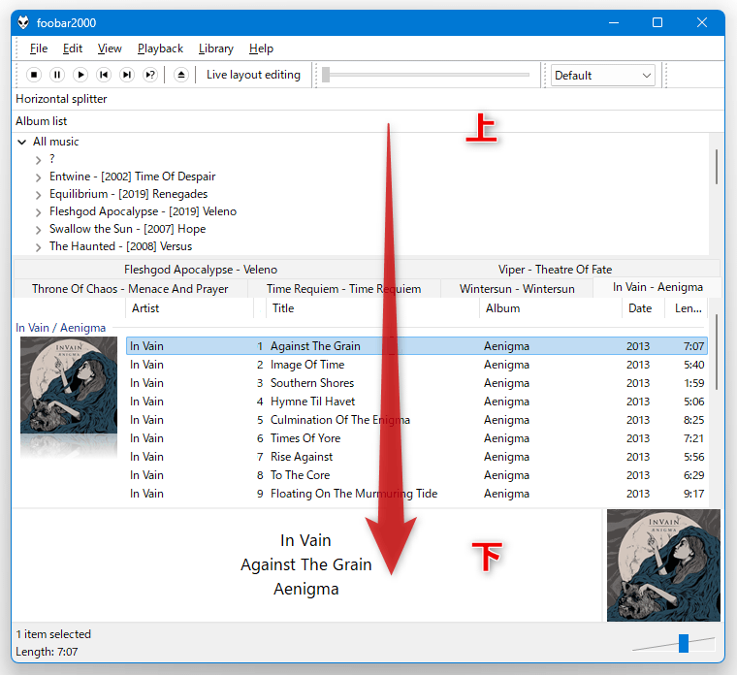Click the Open/eject files icon
Viewport: 737px width, 675px height.
pos(181,75)
